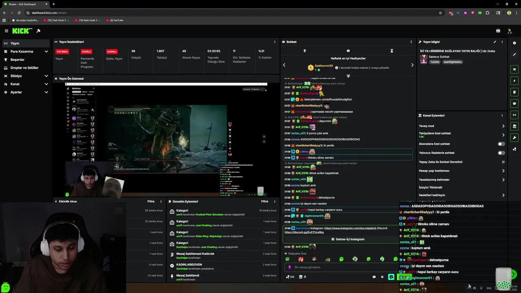The image size is (521, 293).
Task: Open the hamburger menu beside Kick logo
Action: tap(6, 31)
